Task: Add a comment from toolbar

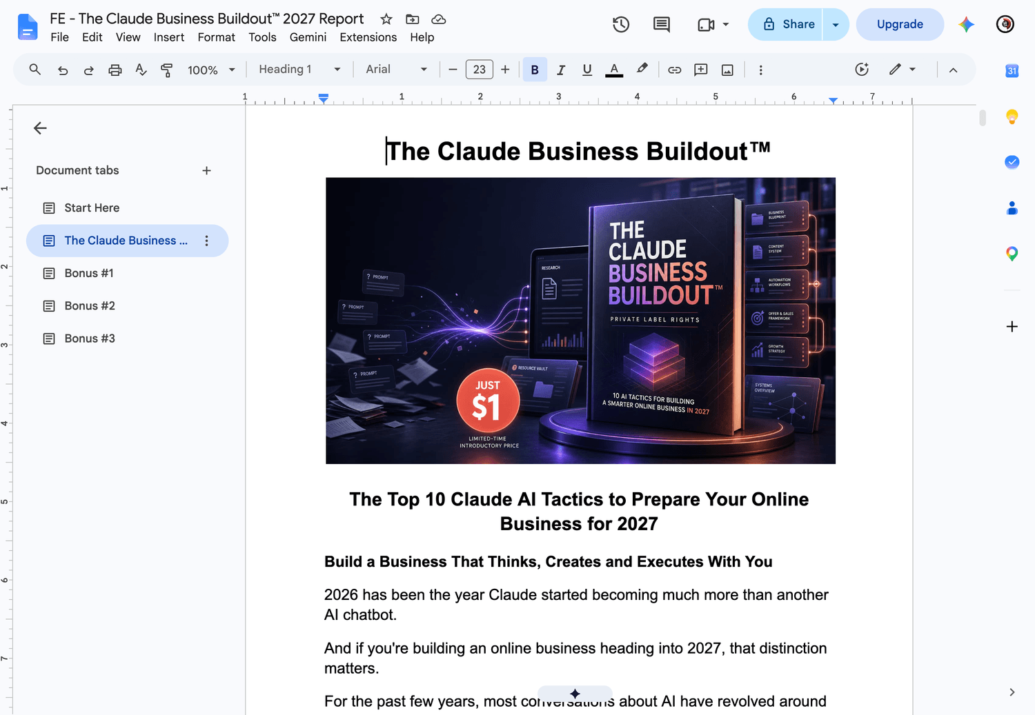Action: tap(701, 70)
